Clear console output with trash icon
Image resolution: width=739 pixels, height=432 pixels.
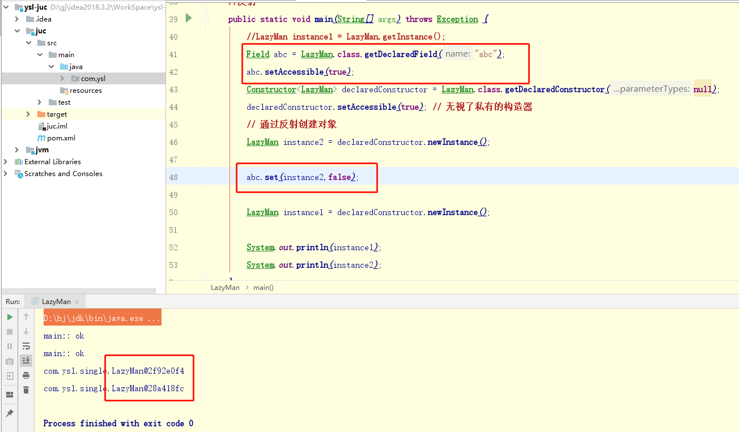[x=26, y=390]
